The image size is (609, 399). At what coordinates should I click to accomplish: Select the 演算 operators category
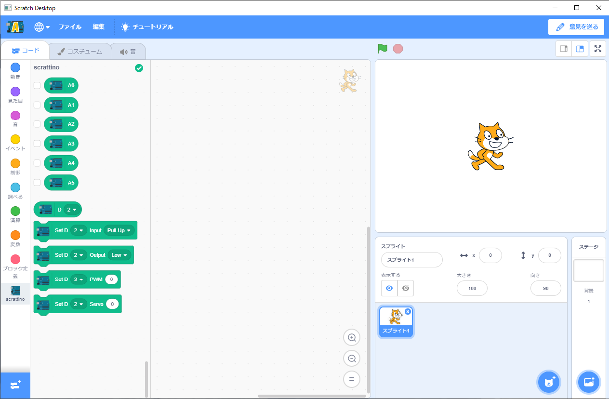click(x=15, y=214)
